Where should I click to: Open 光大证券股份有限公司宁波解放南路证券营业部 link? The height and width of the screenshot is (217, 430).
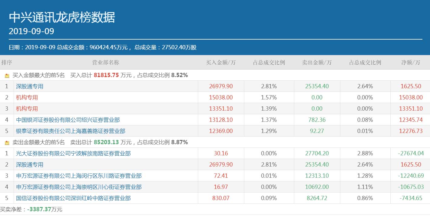(73, 154)
